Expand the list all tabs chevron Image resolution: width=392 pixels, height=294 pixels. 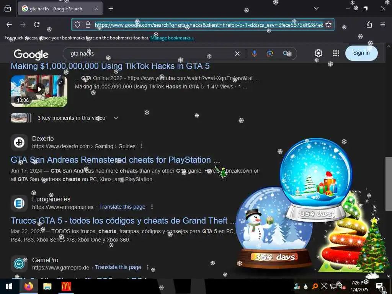tap(316, 8)
